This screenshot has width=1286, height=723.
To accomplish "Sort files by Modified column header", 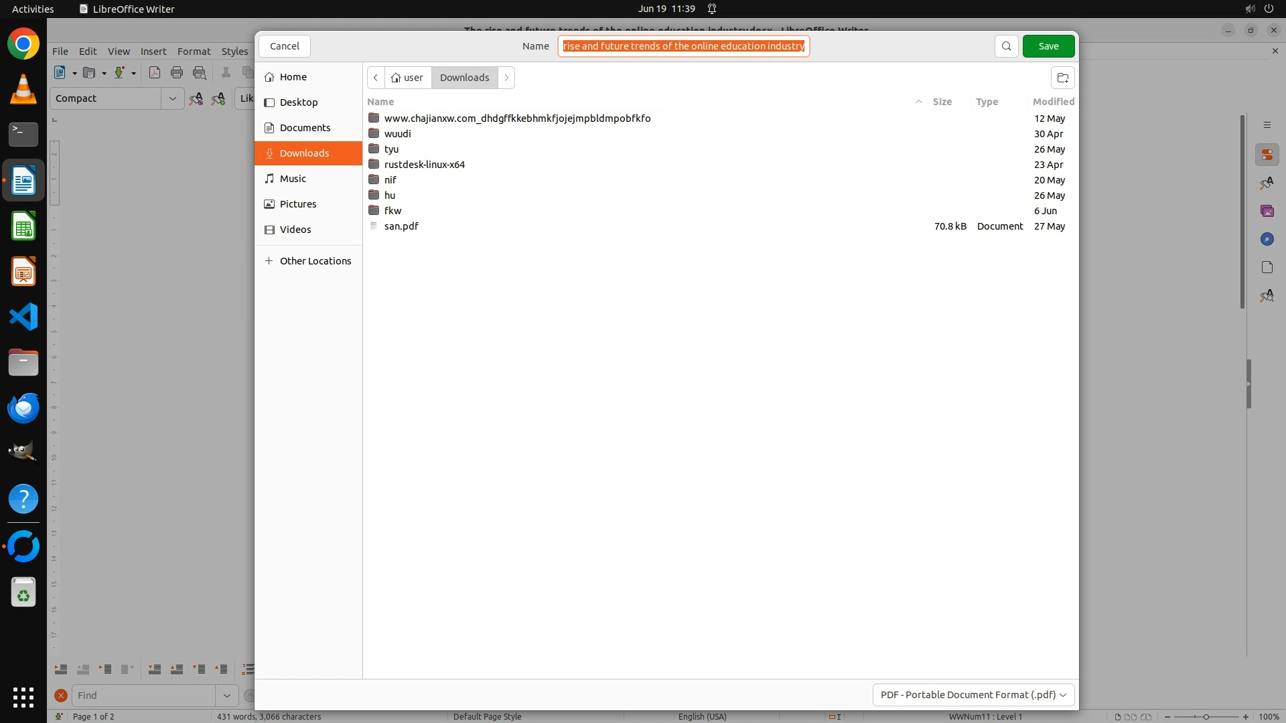I will pos(1053,102).
